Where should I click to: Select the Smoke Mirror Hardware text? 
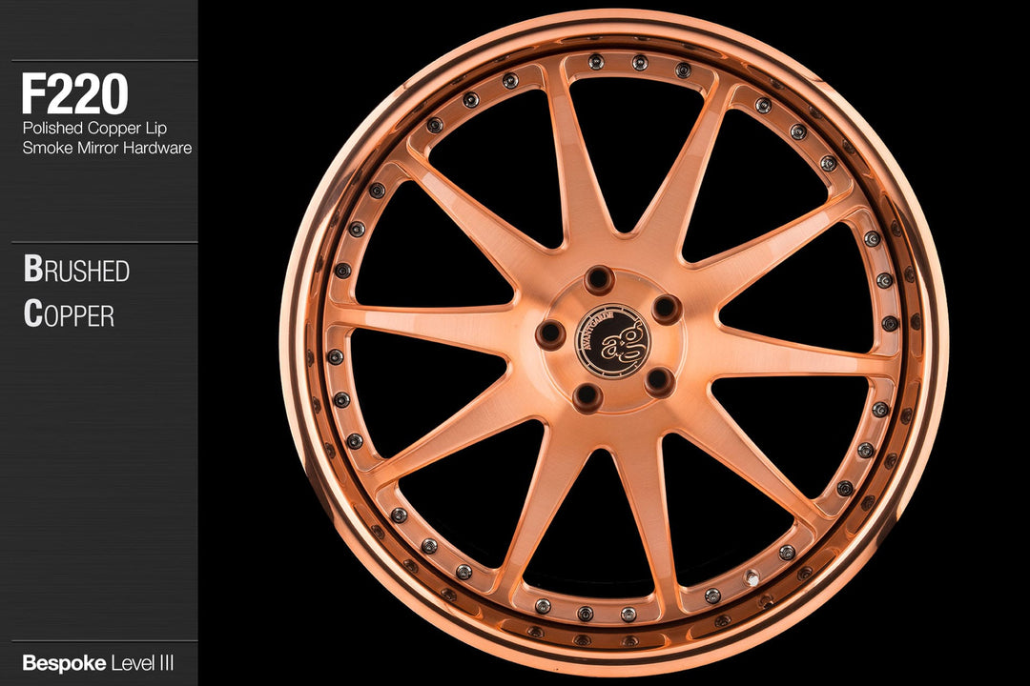[x=107, y=149]
